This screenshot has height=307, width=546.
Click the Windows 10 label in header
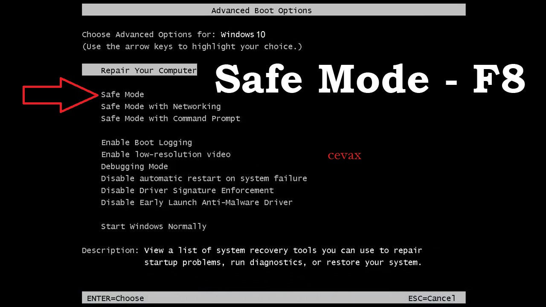(243, 35)
